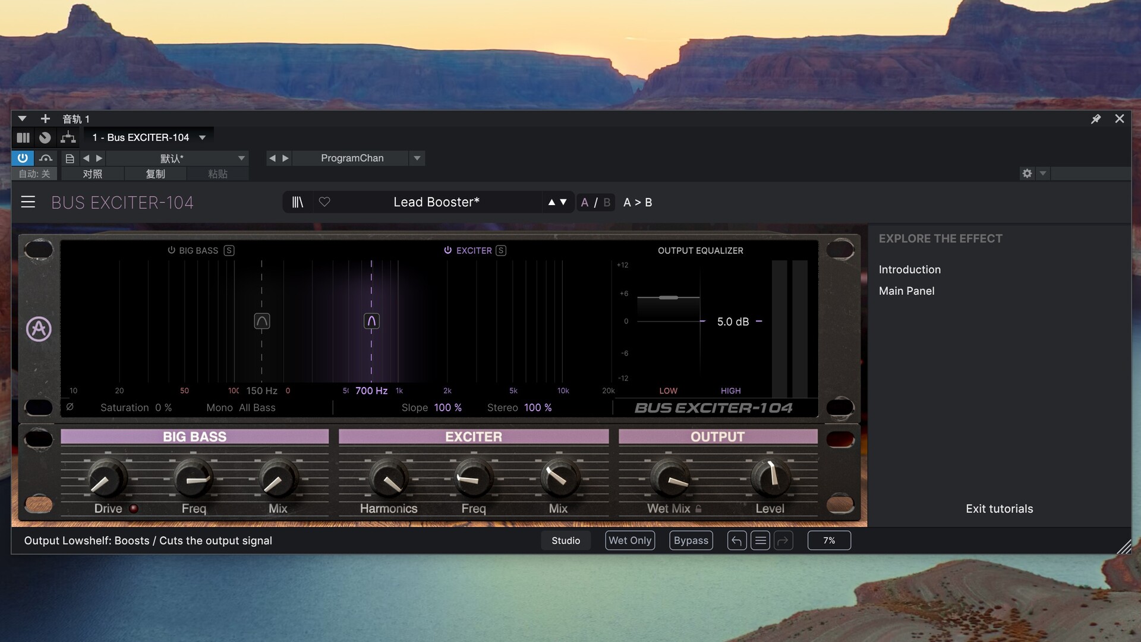Click the 5.0 dB output EQ value

(x=733, y=322)
